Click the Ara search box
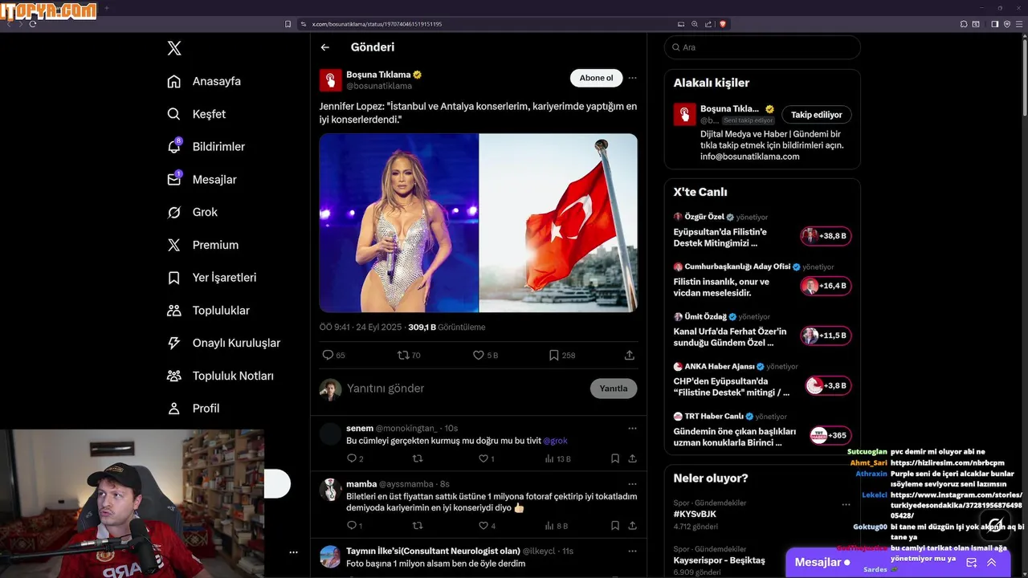1028x578 pixels. coord(762,47)
